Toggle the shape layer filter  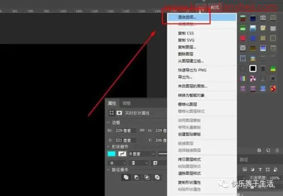point(268,170)
